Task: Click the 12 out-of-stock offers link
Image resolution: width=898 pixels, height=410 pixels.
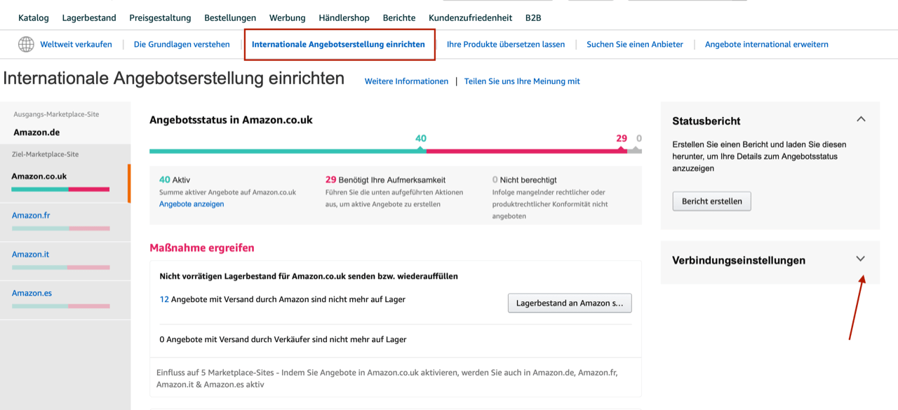Action: 164,299
